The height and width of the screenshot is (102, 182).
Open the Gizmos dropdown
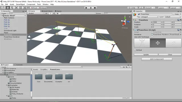click(99, 13)
